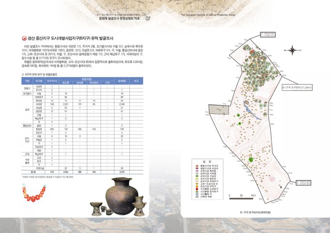This screenshot has height=233, width=330.
Task: Click the green circle 시기불명 집석유구 legend symbol
Action: click(197, 192)
